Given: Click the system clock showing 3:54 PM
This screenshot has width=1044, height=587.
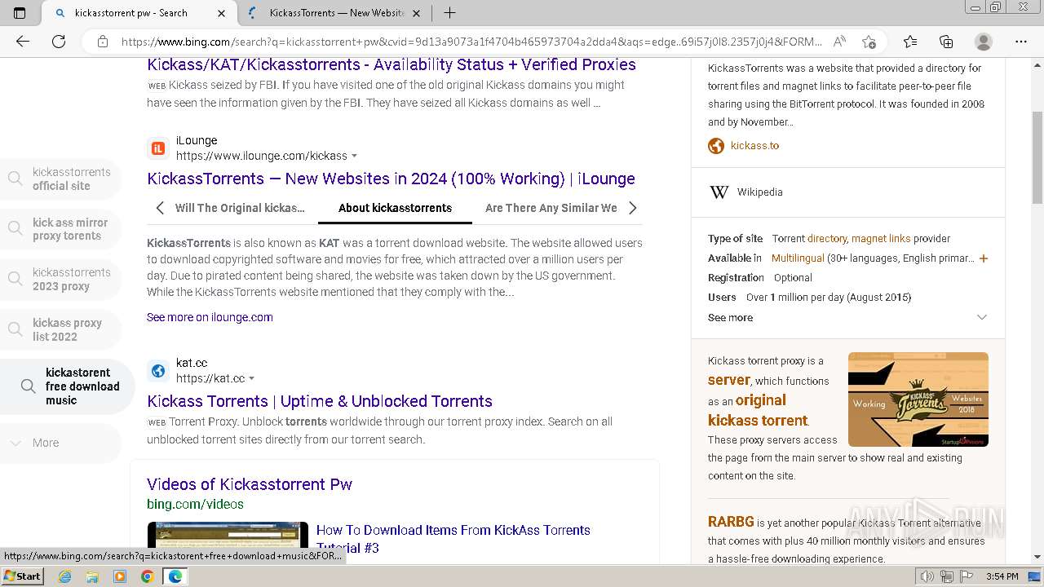Looking at the screenshot, I should coord(1002,576).
